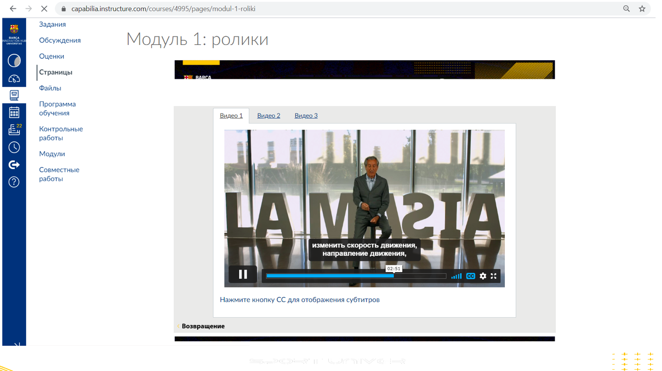This screenshot has width=662, height=371.
Task: Expand the global navigation sidebar arrow
Action: click(x=17, y=344)
